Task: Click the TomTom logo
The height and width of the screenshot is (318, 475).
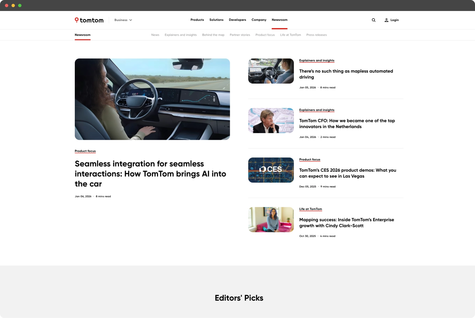Action: [x=89, y=20]
